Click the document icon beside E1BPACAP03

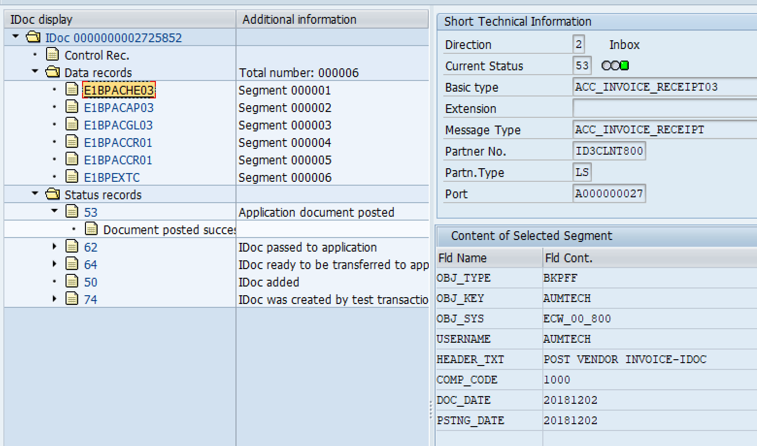pyautogui.click(x=72, y=107)
